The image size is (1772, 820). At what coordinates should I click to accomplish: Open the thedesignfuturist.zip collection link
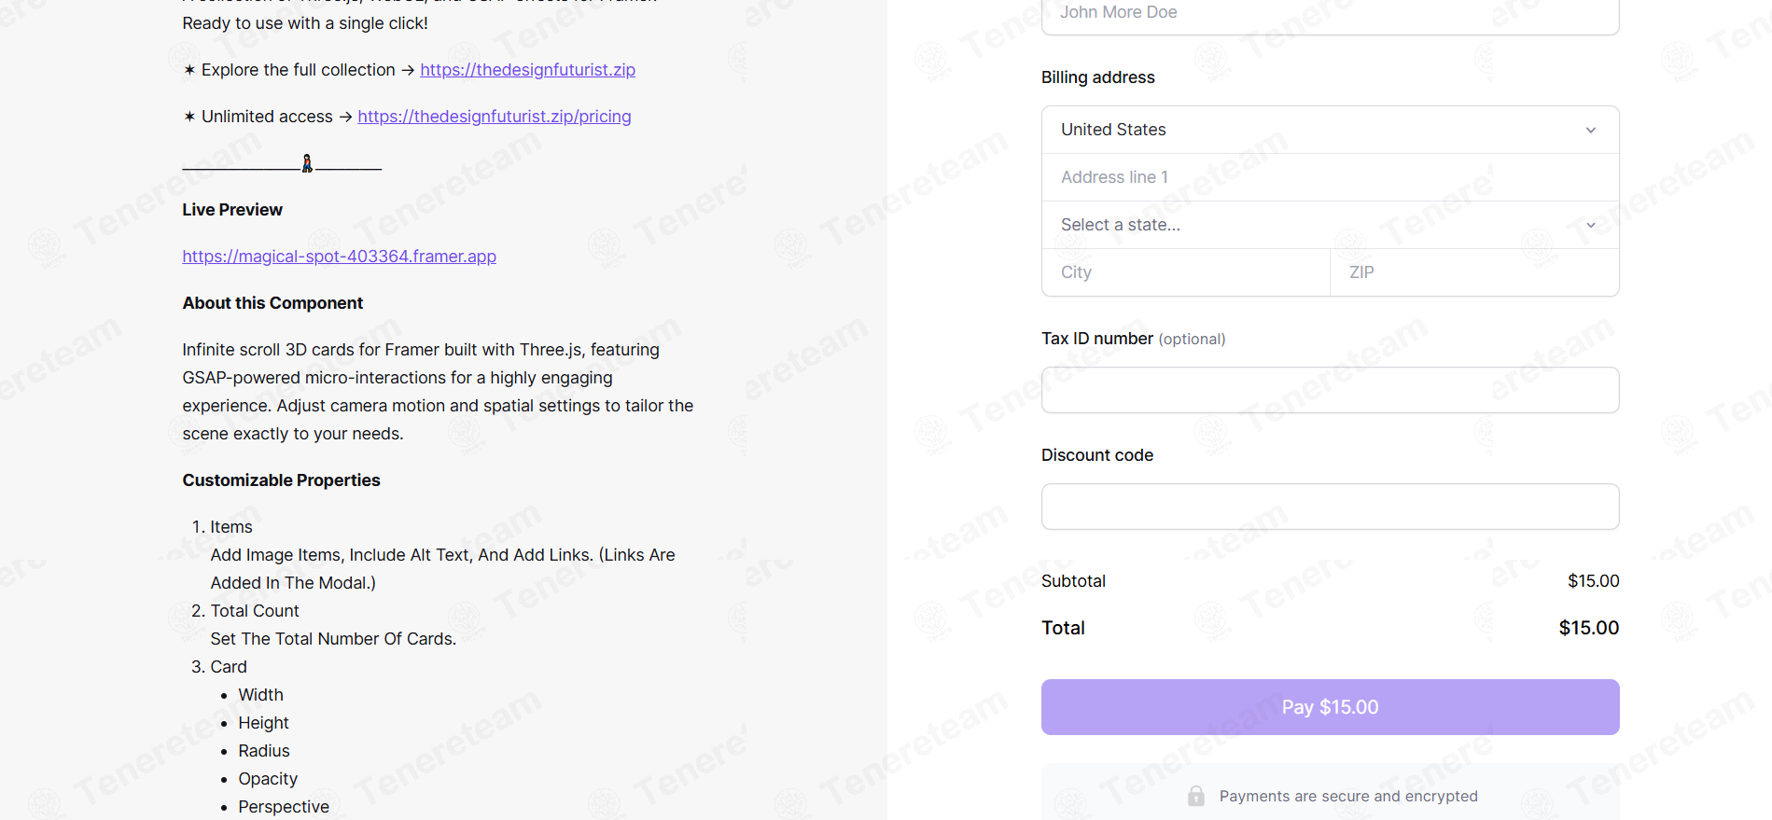[x=527, y=70]
